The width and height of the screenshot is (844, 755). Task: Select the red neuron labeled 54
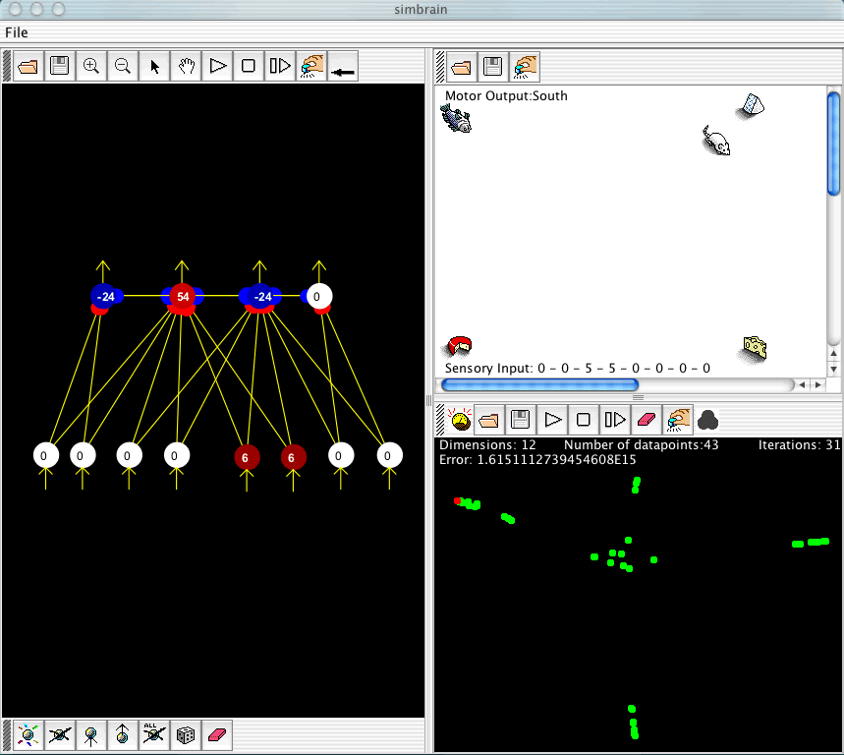182,296
